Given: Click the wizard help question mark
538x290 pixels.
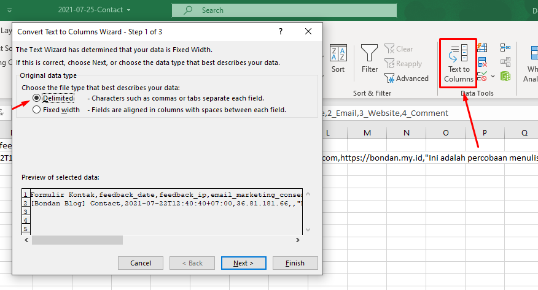Looking at the screenshot, I should (281, 31).
